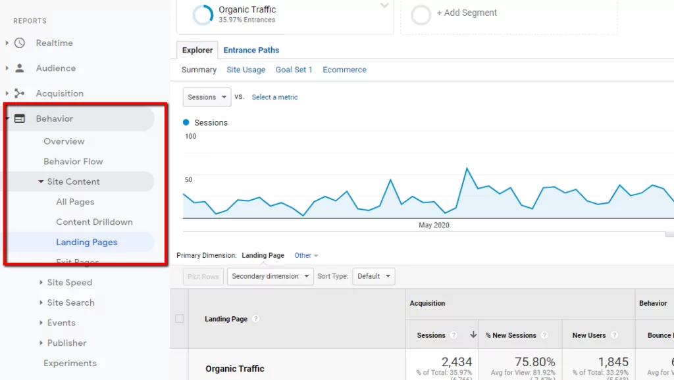This screenshot has width=674, height=380.
Task: Click the Acquisition column group header
Action: click(x=427, y=303)
